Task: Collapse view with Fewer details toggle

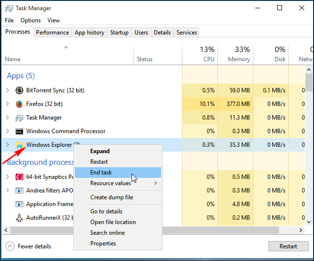Action: (28, 246)
